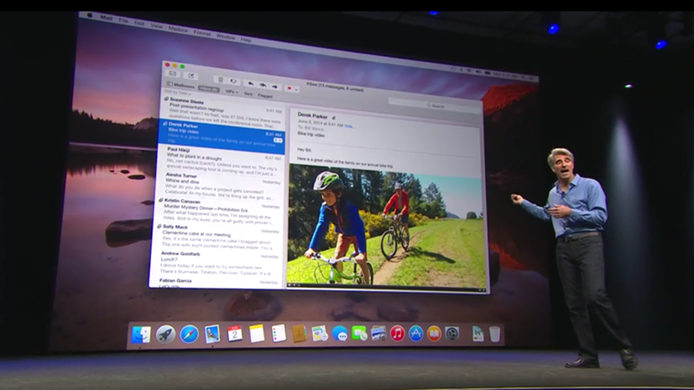Open the Mailbox menu in menu bar

(178, 28)
